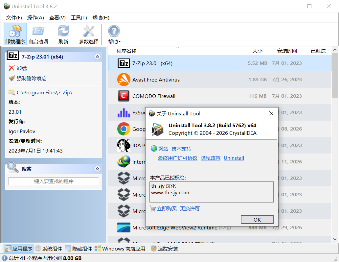
Task: Click the Avast Free Antivirus name text
Action: (156, 80)
